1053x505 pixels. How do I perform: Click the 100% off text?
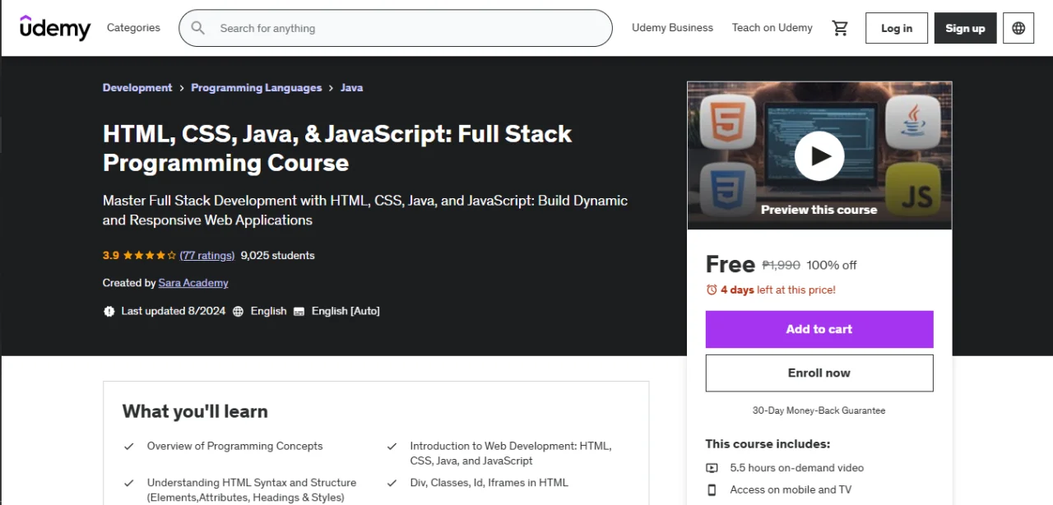tap(832, 265)
